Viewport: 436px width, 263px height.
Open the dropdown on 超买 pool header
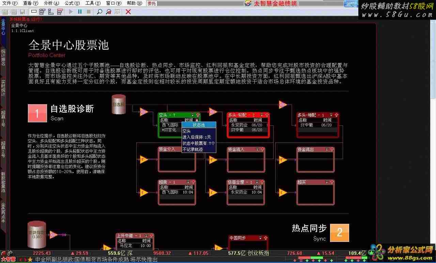[x=327, y=182]
